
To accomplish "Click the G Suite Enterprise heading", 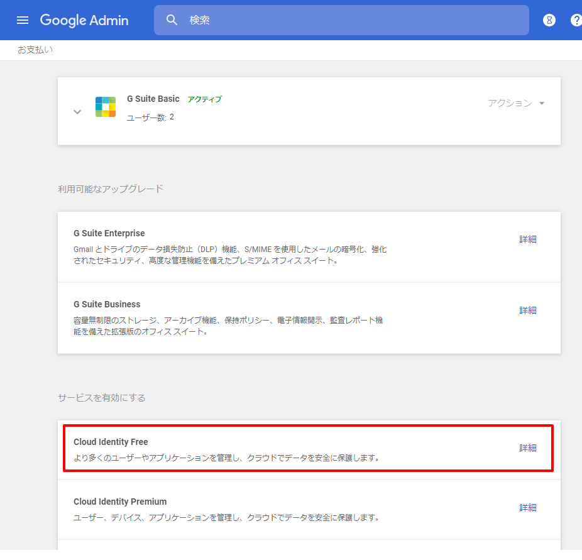I will pos(109,233).
